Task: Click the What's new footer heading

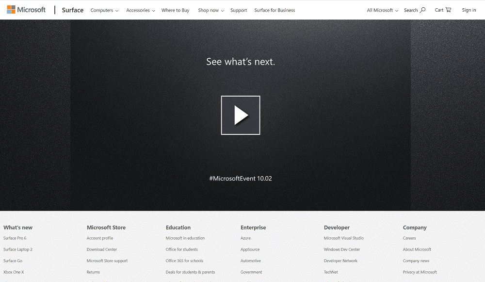Action: click(18, 228)
